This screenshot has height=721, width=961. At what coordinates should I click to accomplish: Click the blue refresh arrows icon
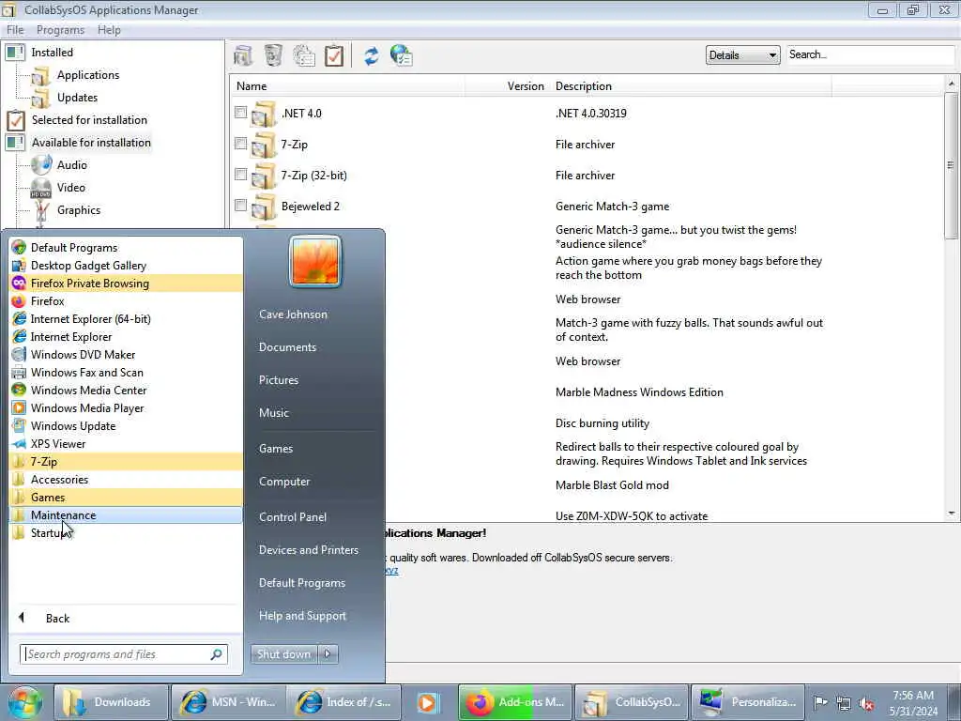pos(371,55)
